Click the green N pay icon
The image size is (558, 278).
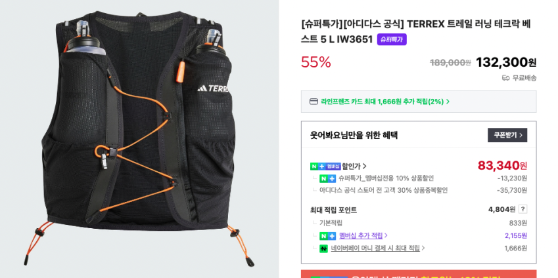(323, 249)
